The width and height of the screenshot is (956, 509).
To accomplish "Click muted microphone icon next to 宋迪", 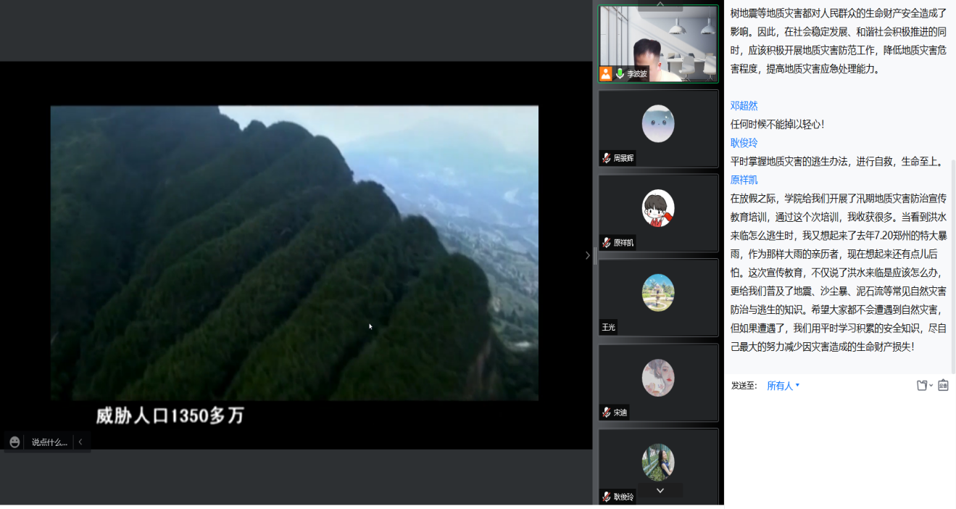I will pyautogui.click(x=606, y=413).
